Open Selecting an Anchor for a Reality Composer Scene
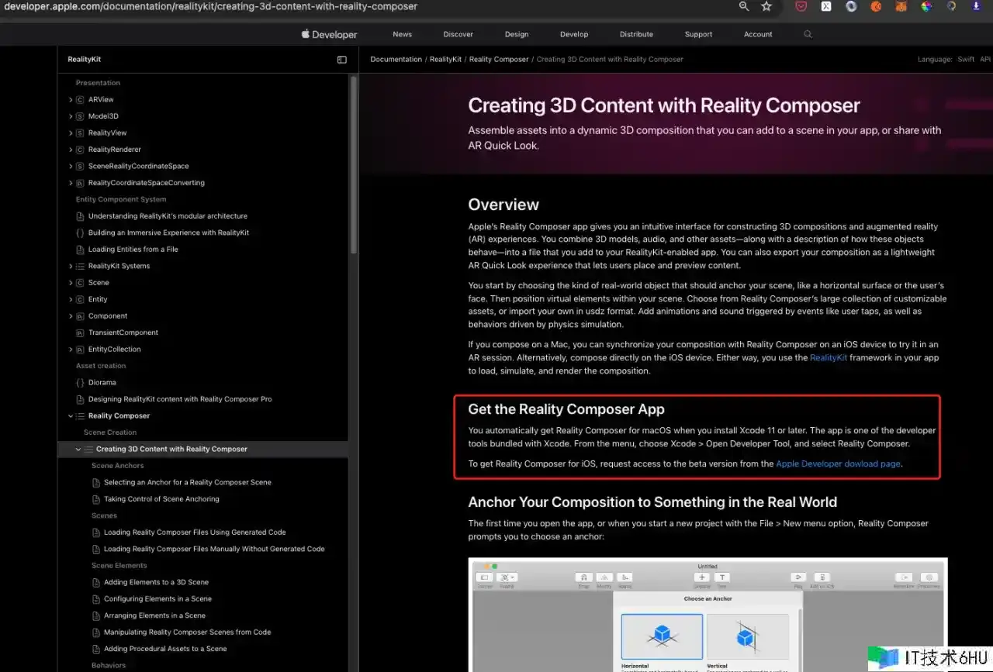Screen dimensions: 993x672 [188, 483]
